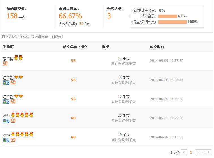Click the 数量 column header
The height and width of the screenshot is (158, 214).
pos(105,47)
